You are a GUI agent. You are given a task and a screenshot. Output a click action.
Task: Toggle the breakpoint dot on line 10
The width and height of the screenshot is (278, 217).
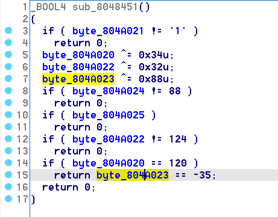click(x=8, y=115)
